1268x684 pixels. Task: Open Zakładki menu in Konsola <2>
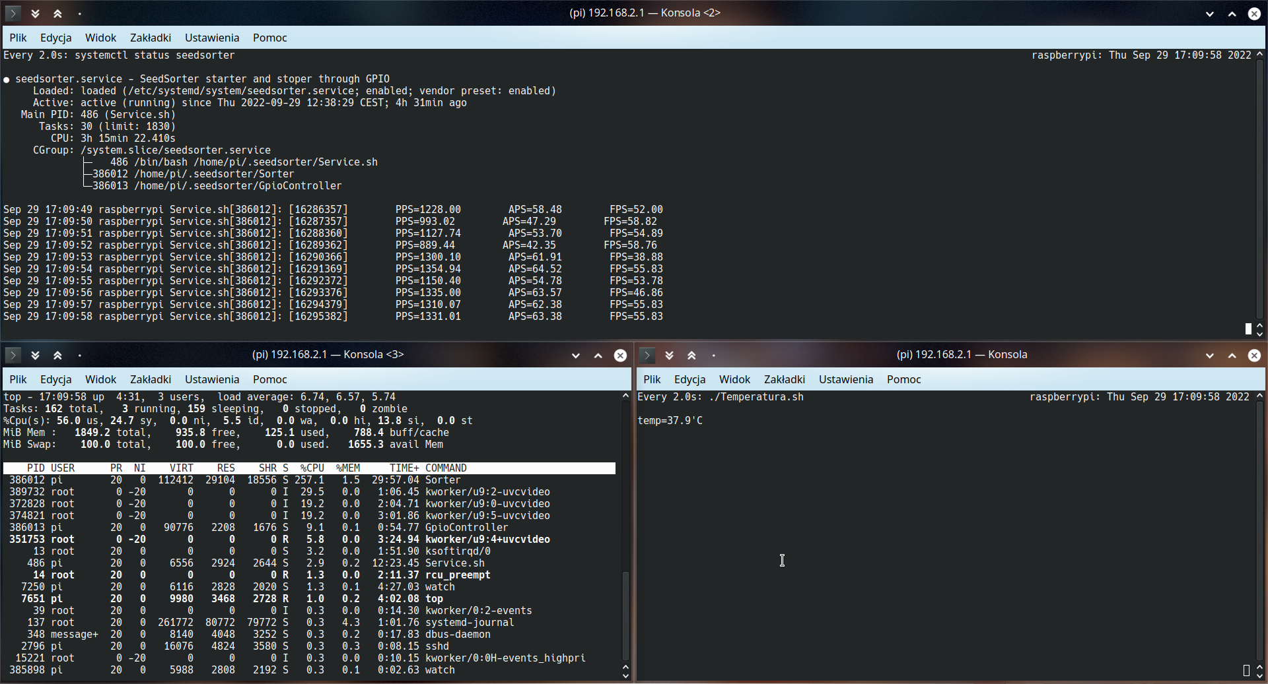pyautogui.click(x=151, y=38)
